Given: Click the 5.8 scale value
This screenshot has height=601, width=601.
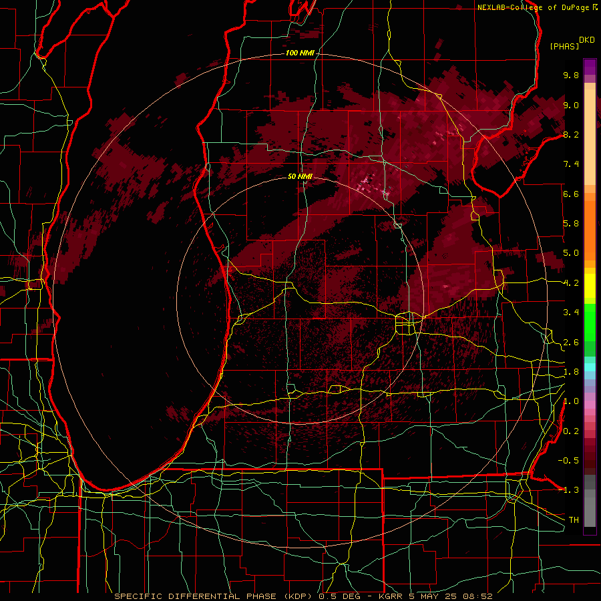Looking at the screenshot, I should coord(571,224).
